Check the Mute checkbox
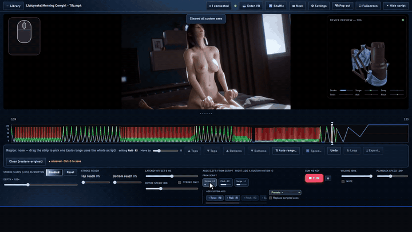Image resolution: width=412 pixels, height=232 pixels. pyautogui.click(x=343, y=182)
